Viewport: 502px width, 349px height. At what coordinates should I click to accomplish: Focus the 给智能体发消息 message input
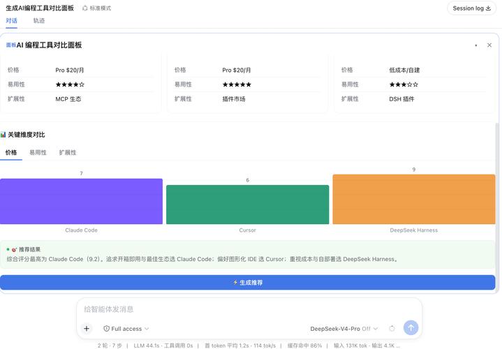coord(249,309)
